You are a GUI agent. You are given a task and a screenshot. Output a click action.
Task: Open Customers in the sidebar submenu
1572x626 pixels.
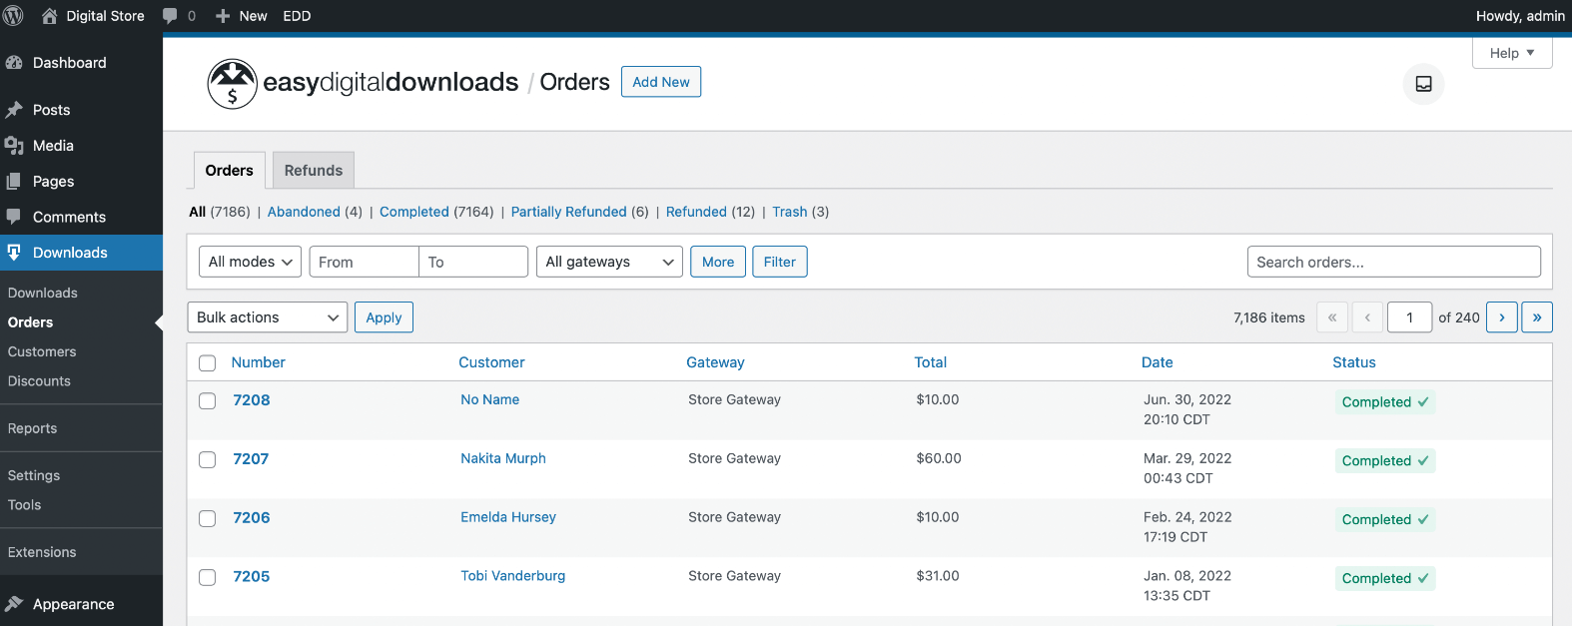[x=42, y=351]
